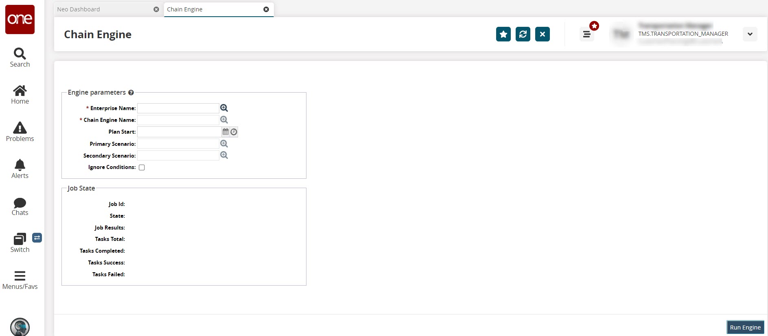This screenshot has width=768, height=336.
Task: Open the Plan Start calendar picker
Action: click(x=225, y=132)
